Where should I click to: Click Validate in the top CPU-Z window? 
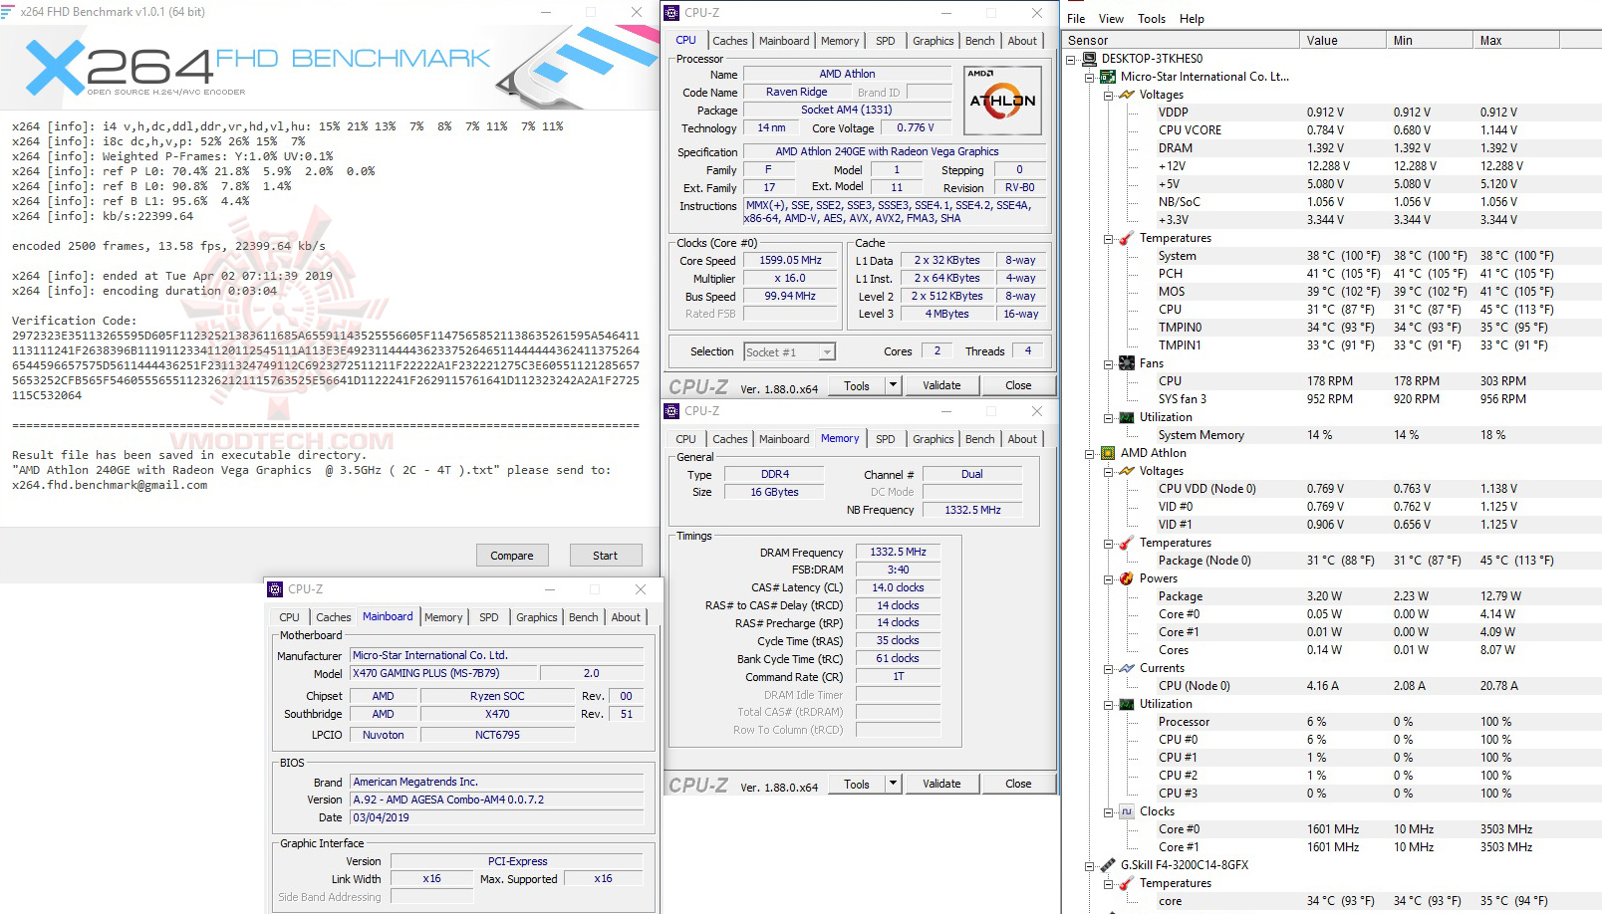click(941, 385)
